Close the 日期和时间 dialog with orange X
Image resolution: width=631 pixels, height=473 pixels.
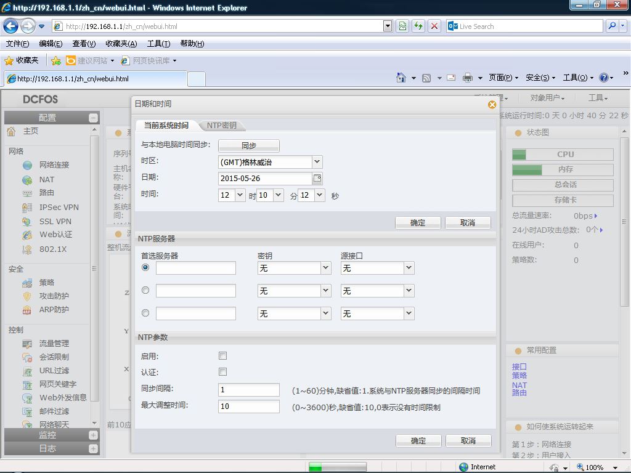492,105
